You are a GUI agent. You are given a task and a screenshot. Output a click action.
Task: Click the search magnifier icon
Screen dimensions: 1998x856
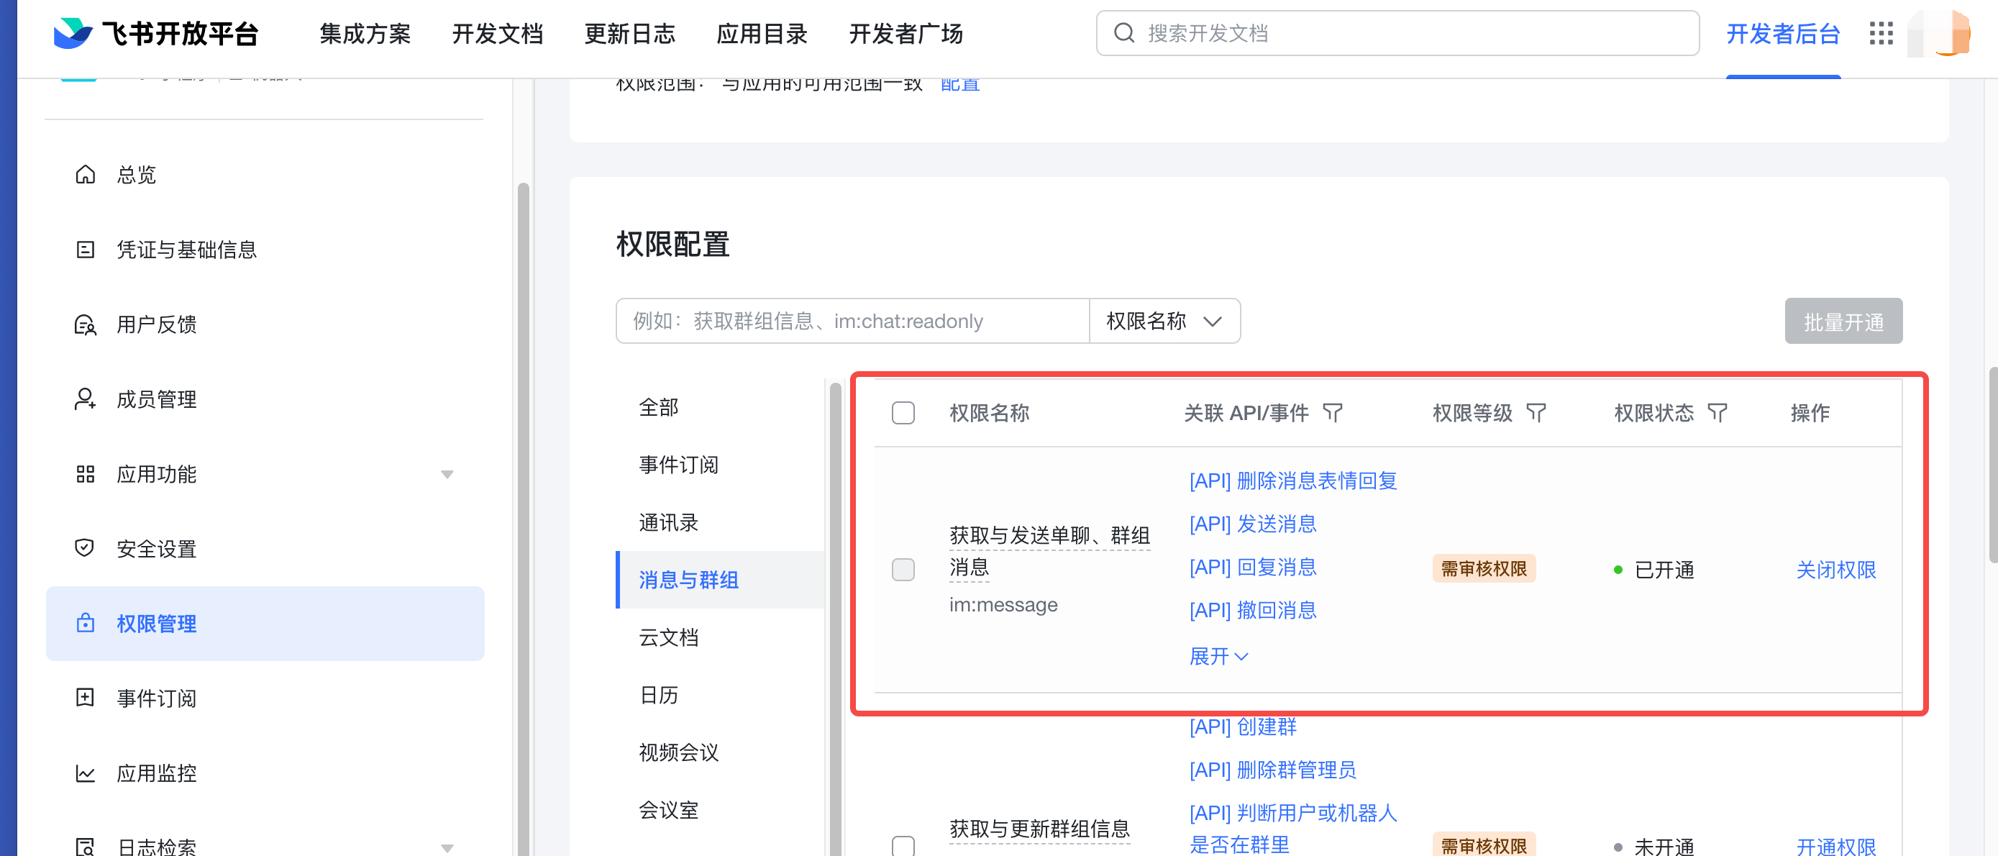[1123, 33]
